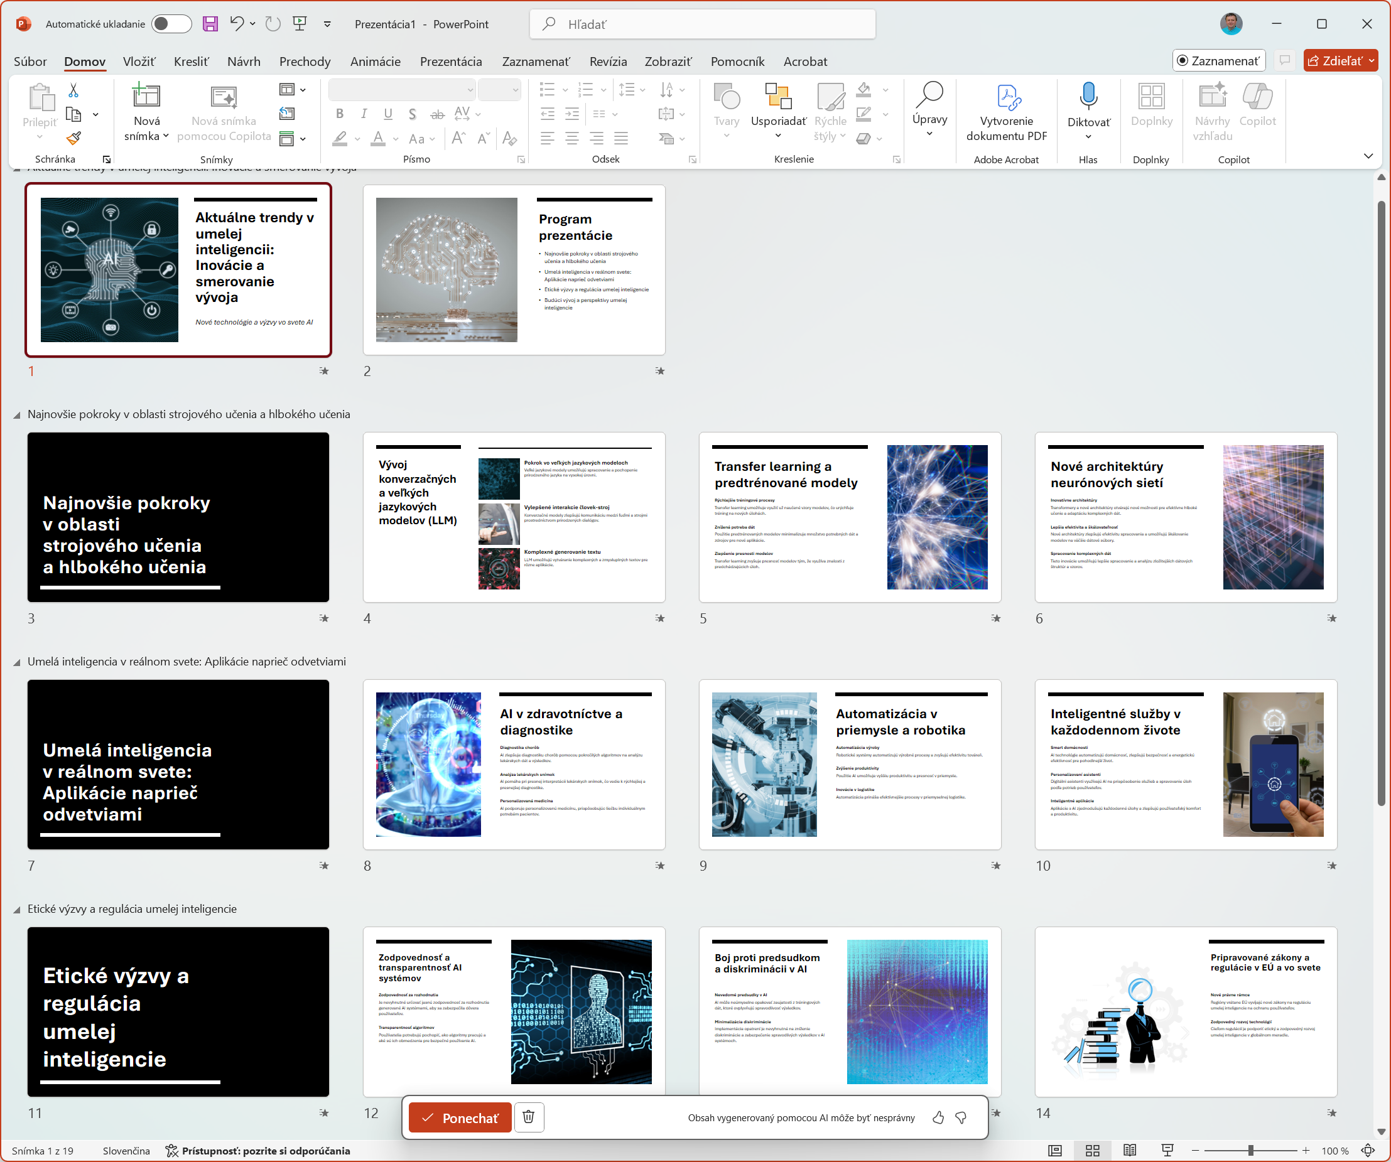This screenshot has width=1391, height=1162.
Task: Click the Undo arrow icon
Action: [x=237, y=24]
